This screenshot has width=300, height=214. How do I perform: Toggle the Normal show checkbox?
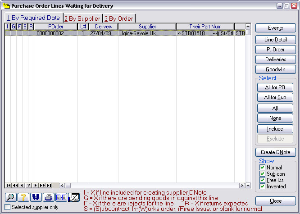click(262, 168)
